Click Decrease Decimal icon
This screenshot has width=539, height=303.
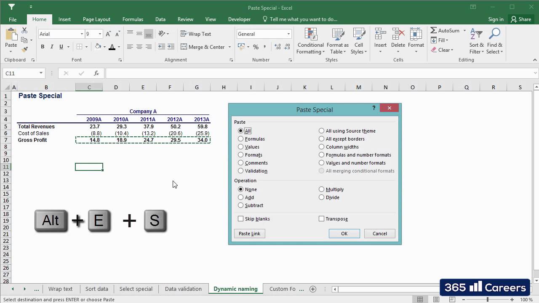tap(288, 47)
